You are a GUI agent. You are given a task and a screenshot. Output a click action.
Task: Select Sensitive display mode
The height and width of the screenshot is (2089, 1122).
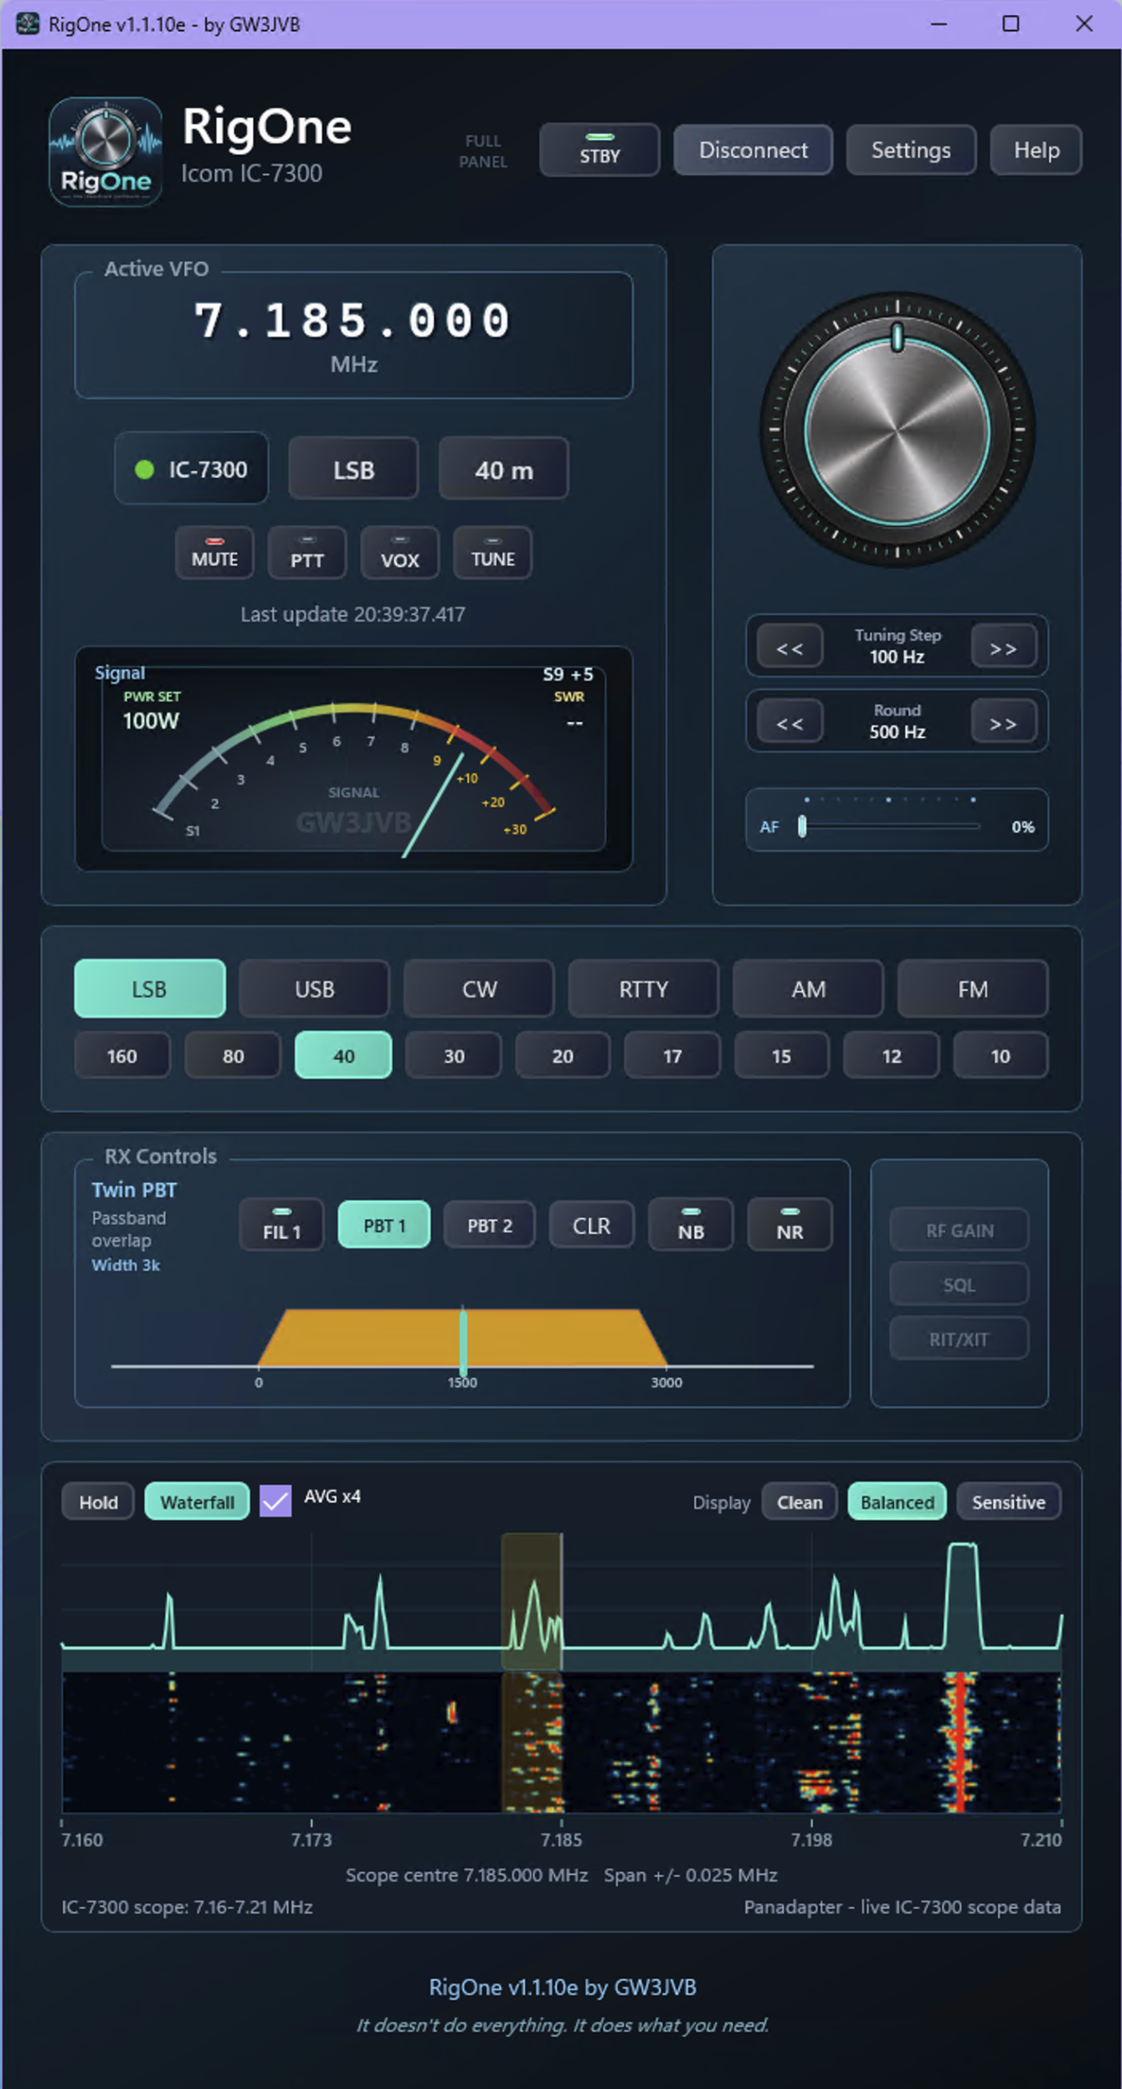tap(1008, 1502)
